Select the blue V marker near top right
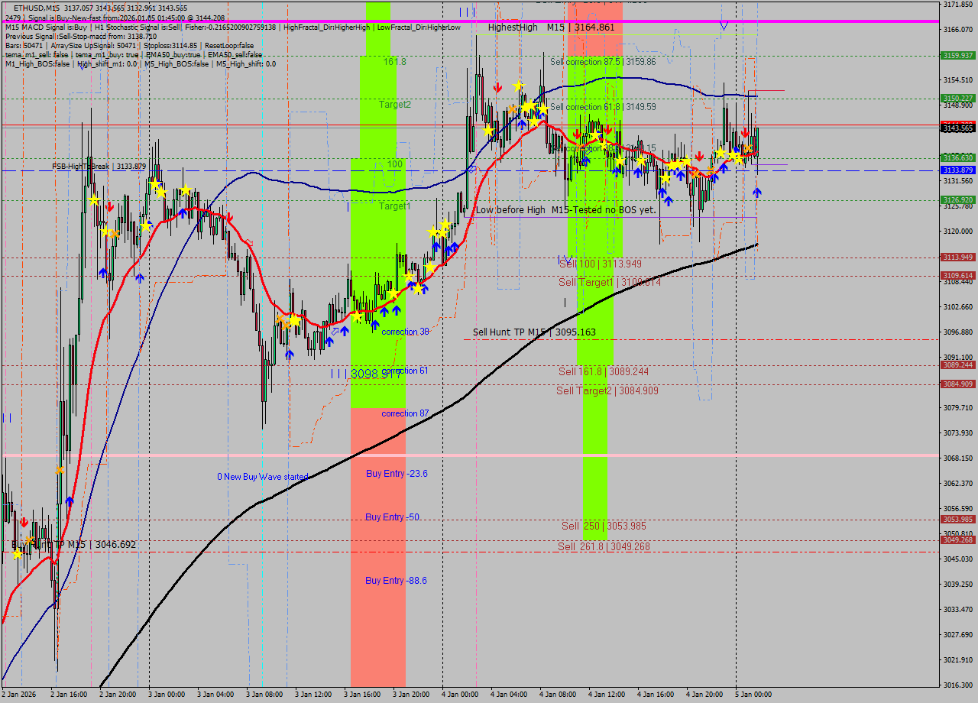Viewport: 978px width, 703px height. [x=724, y=26]
